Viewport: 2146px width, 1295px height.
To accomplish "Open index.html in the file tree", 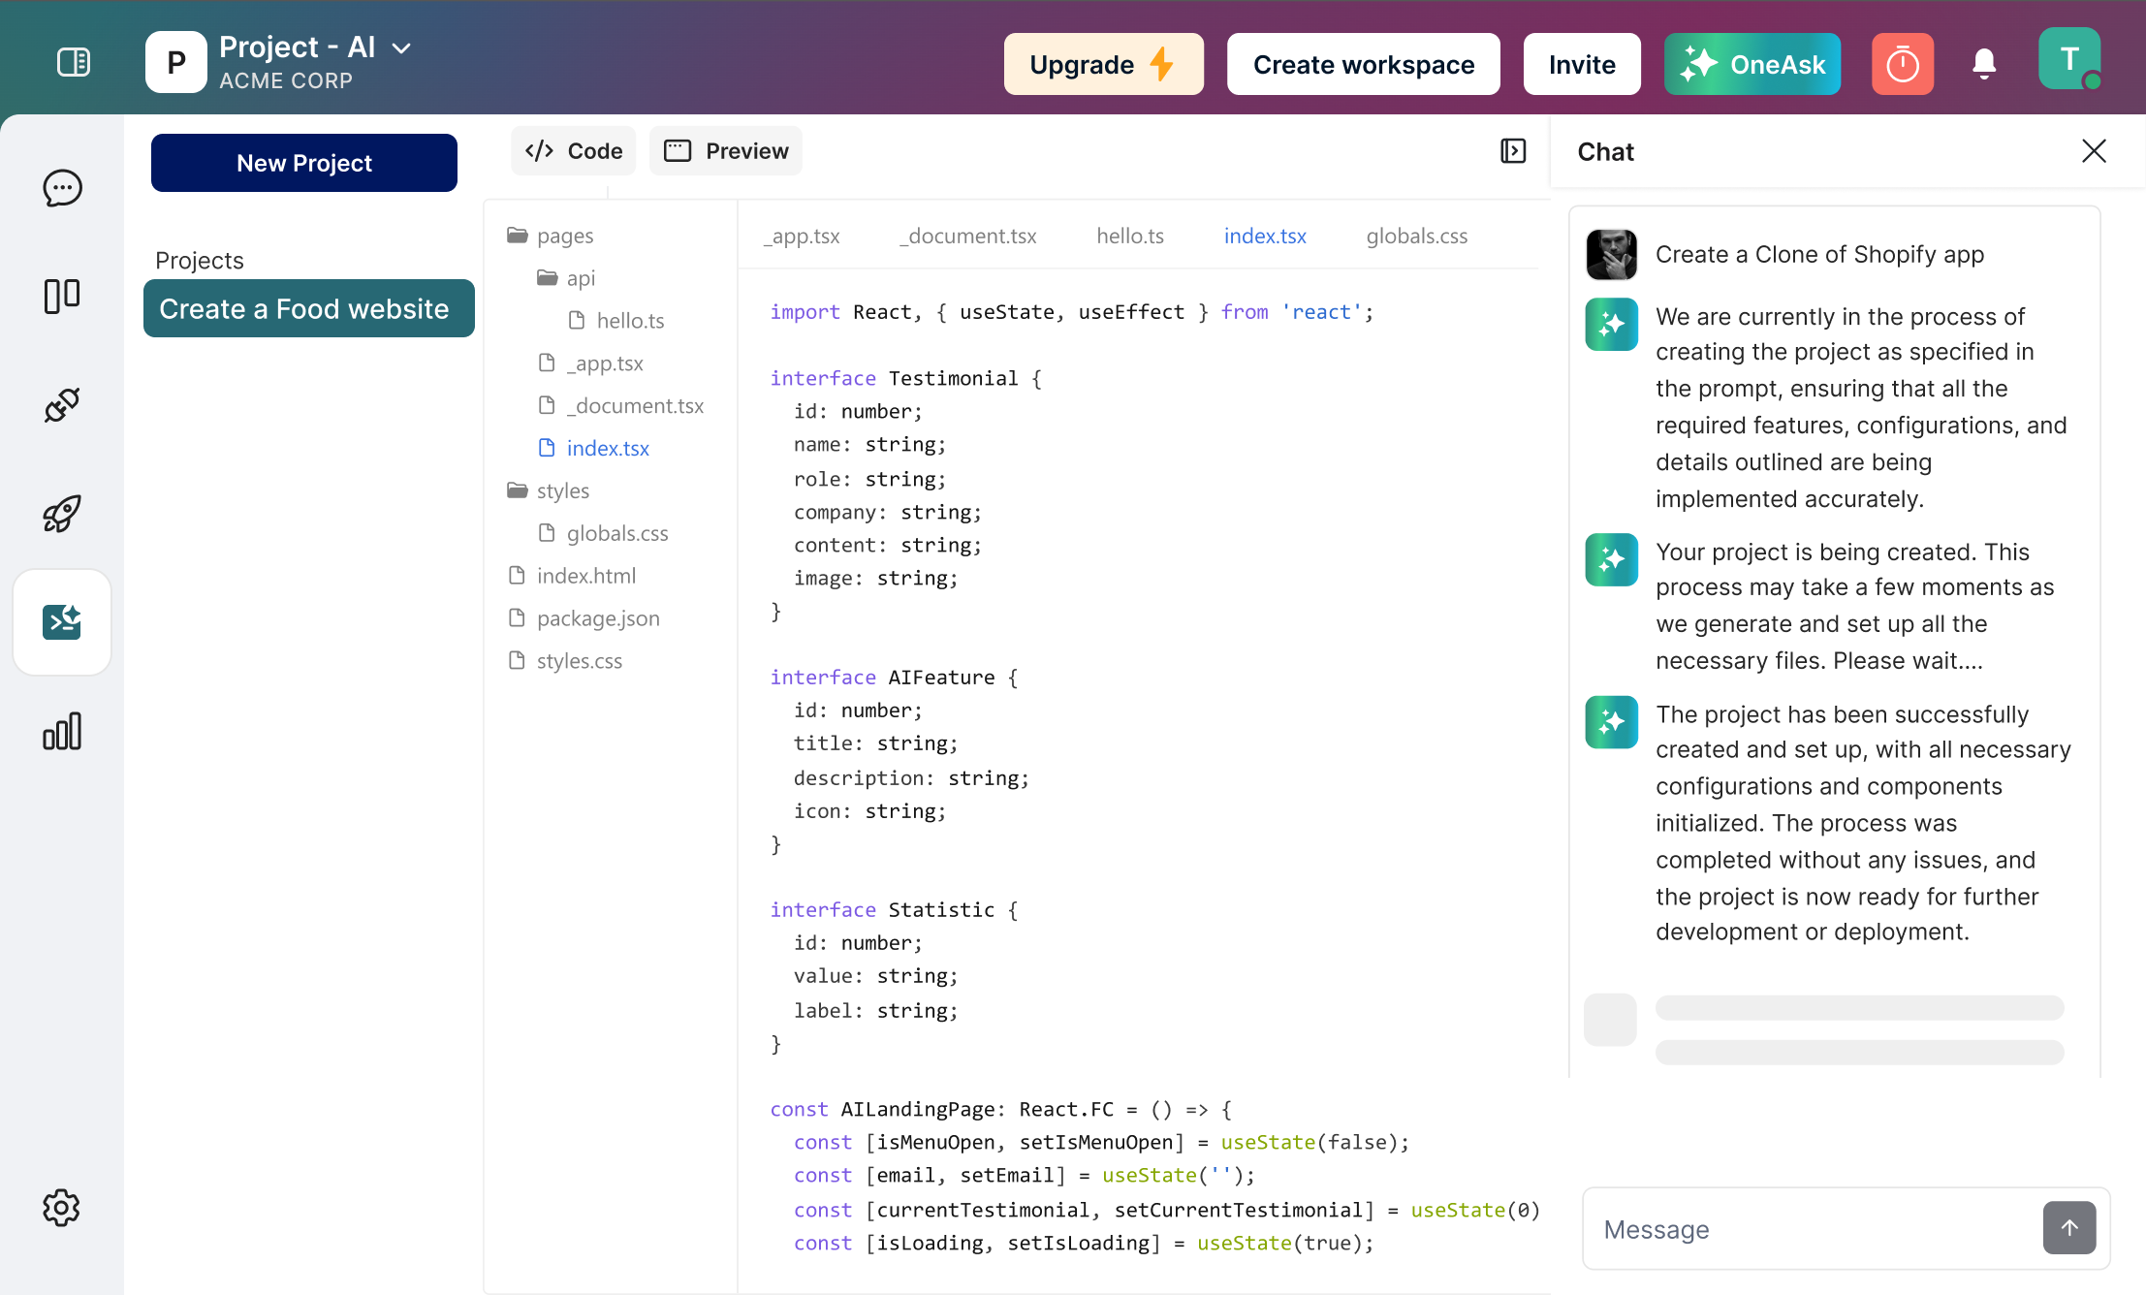I will click(573, 576).
